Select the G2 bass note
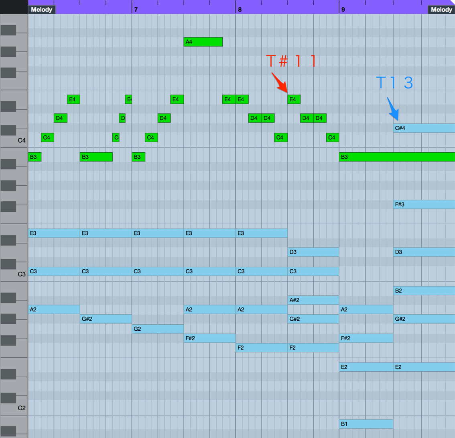This screenshot has width=455, height=438. (x=158, y=329)
